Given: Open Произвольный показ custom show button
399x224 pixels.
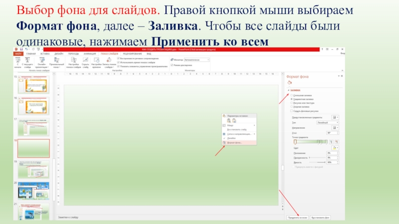Looking at the screenshot, I should pyautogui.click(x=57, y=63).
